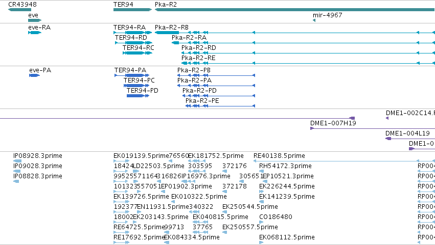The height and width of the screenshot is (245, 435).
Task: Open the EK226244.5prime EST label
Action: 287,186
